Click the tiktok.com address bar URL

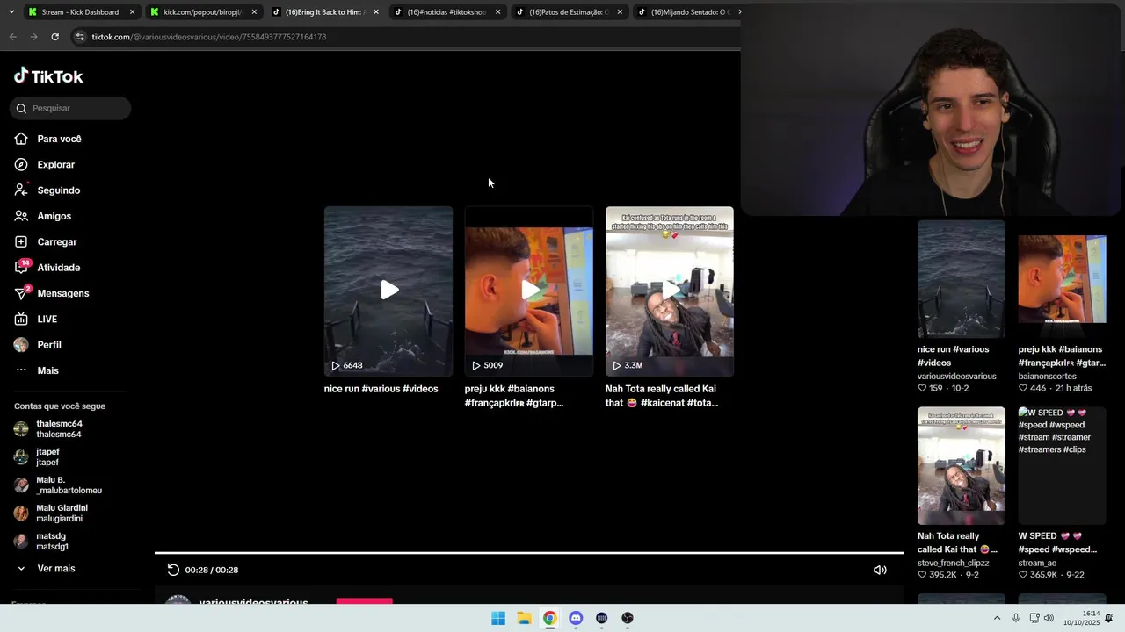(209, 37)
